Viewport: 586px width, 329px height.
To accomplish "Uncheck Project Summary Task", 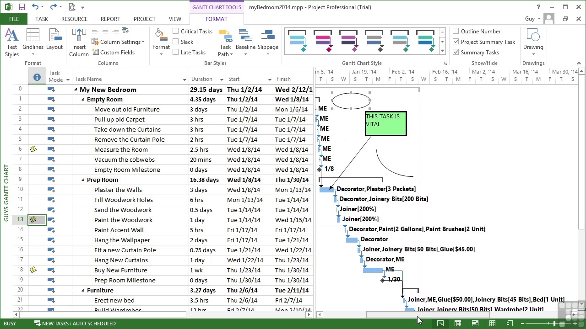I will pyautogui.click(x=456, y=42).
